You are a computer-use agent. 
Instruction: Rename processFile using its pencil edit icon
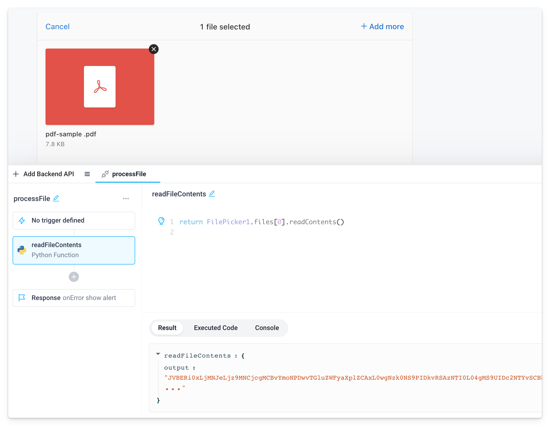click(56, 199)
